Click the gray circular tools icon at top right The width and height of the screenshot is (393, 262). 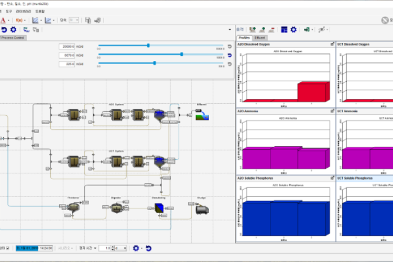click(385, 20)
